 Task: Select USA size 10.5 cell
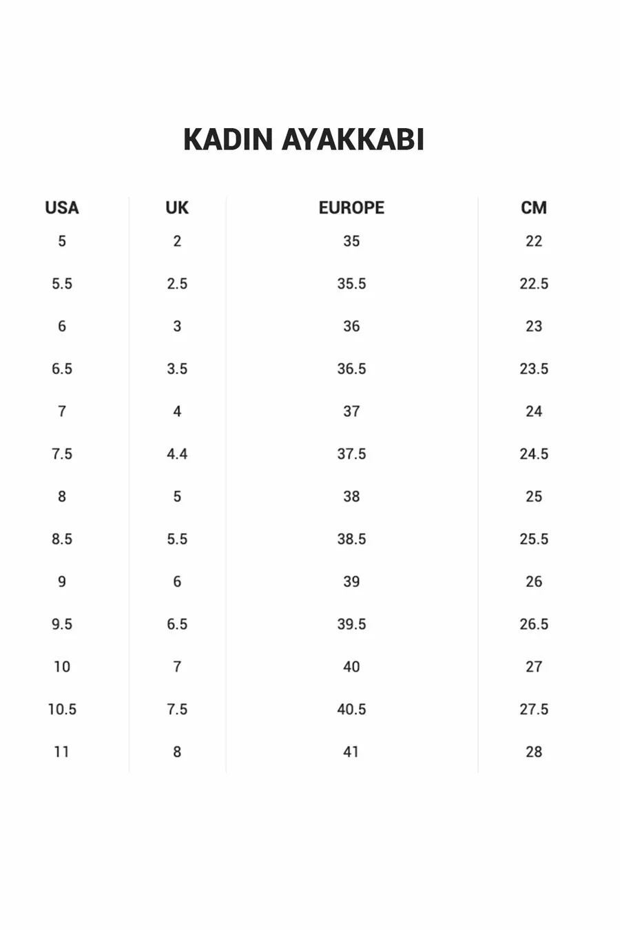[x=62, y=709]
